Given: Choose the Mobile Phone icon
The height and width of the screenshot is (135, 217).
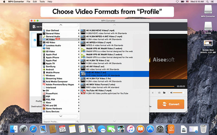Looking at the screenshot, I should (x=44, y=72).
